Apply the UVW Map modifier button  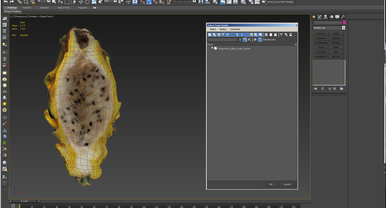(321, 52)
